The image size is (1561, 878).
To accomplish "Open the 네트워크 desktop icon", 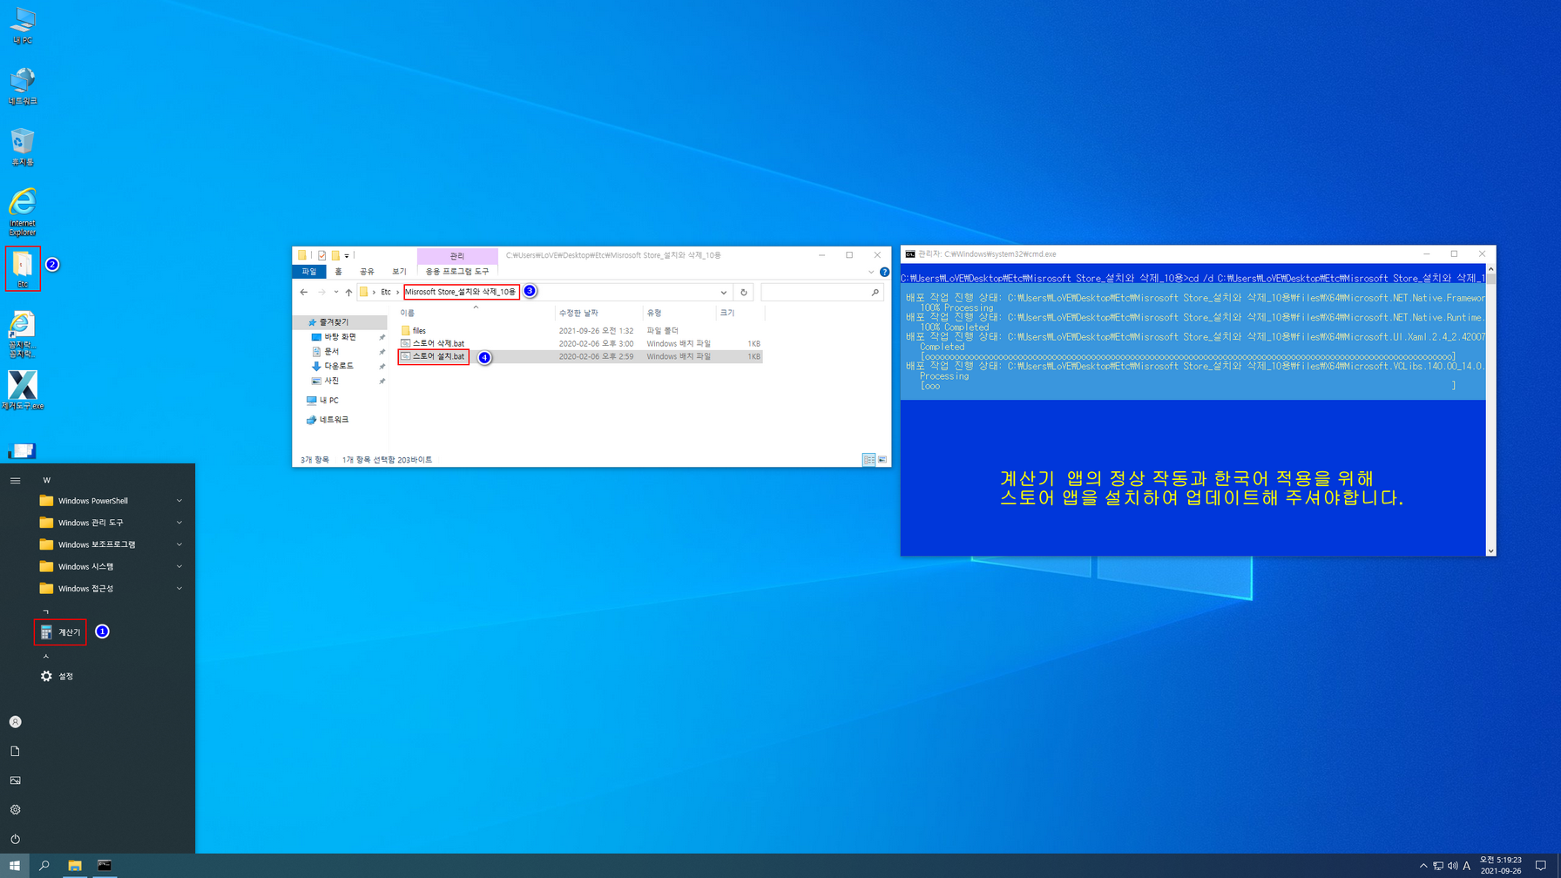I will 23,85.
